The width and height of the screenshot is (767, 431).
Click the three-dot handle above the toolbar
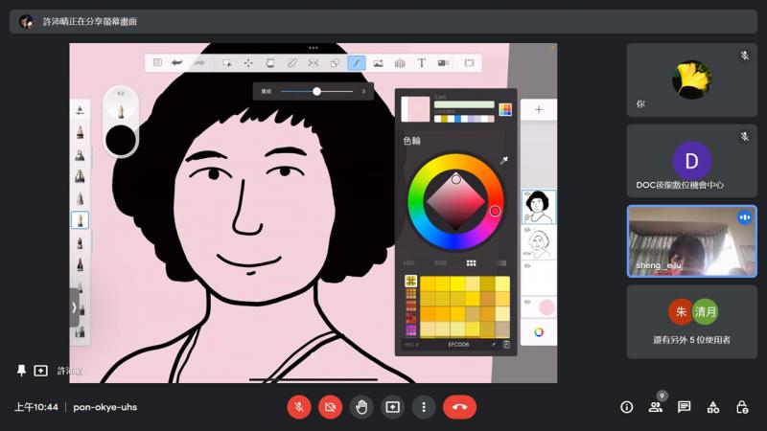[x=314, y=48]
